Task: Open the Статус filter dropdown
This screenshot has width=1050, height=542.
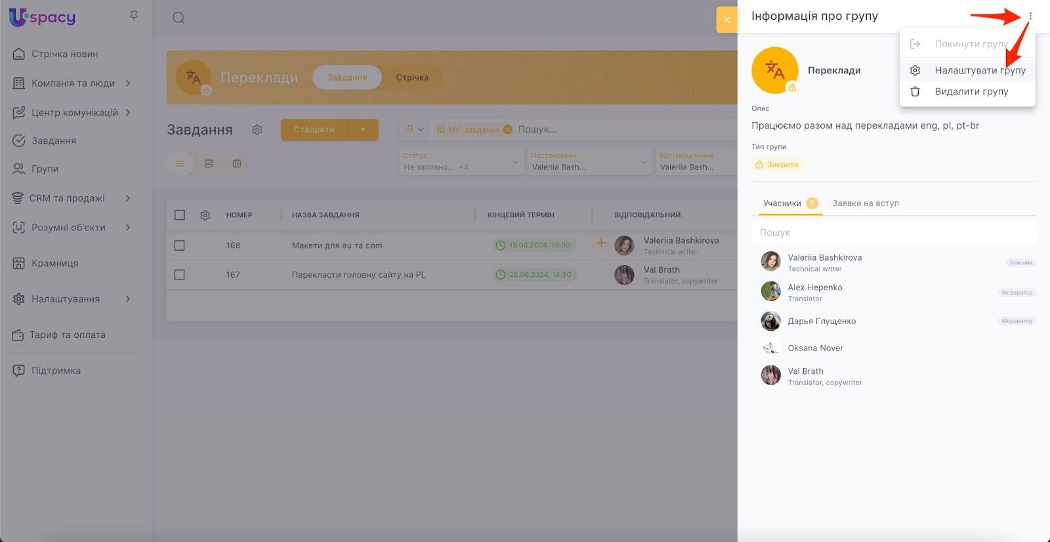Action: tap(461, 161)
